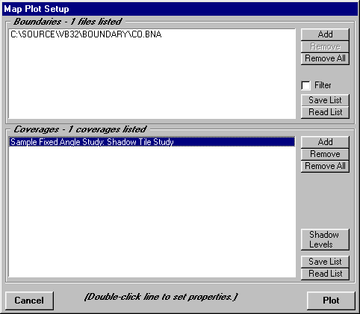Click empty area of Boundaries file list
The image size is (360, 314).
point(152,80)
